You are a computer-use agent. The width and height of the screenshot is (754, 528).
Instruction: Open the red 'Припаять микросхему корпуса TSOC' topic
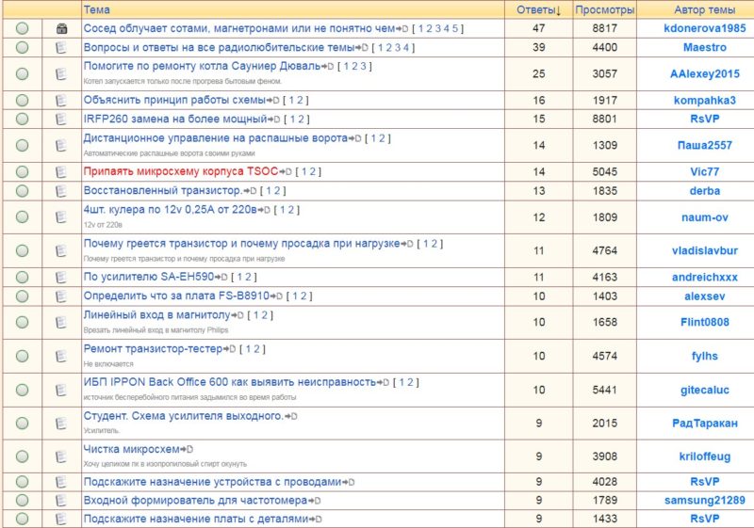181,171
